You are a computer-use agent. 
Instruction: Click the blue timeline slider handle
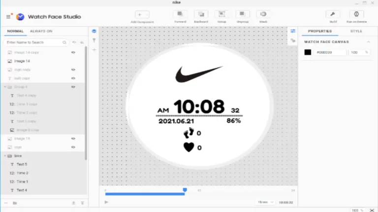[x=185, y=190]
